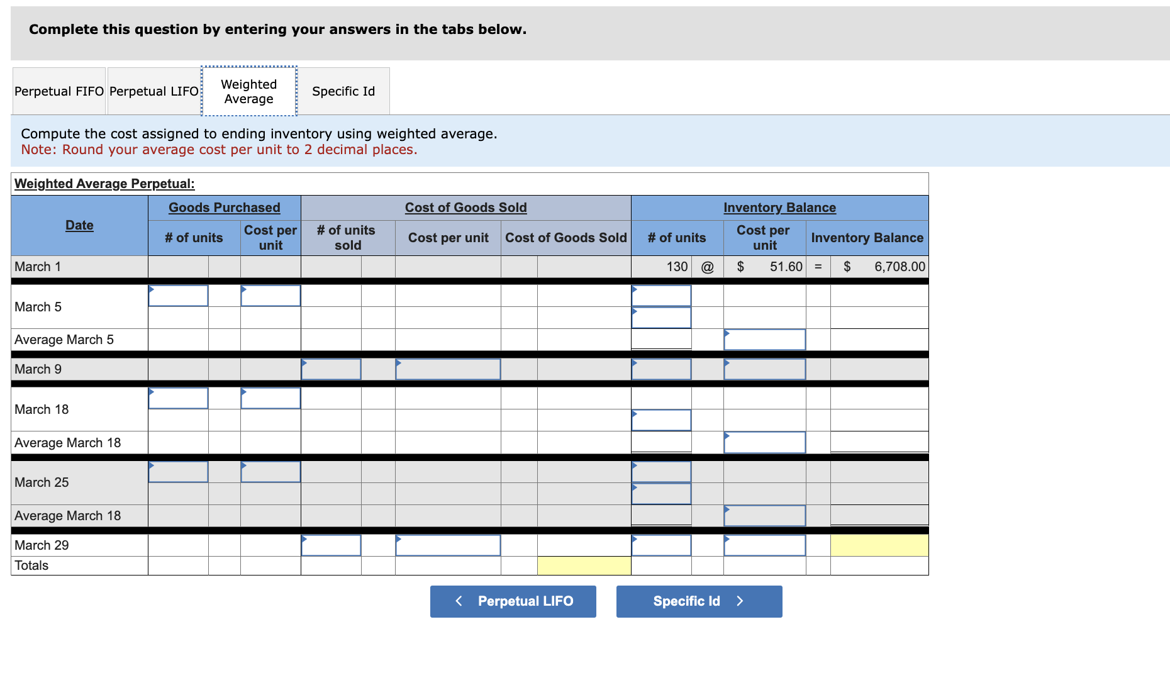Image resolution: width=1170 pixels, height=673 pixels.
Task: Click March 25 purchase cost per unit field
Action: tap(270, 472)
